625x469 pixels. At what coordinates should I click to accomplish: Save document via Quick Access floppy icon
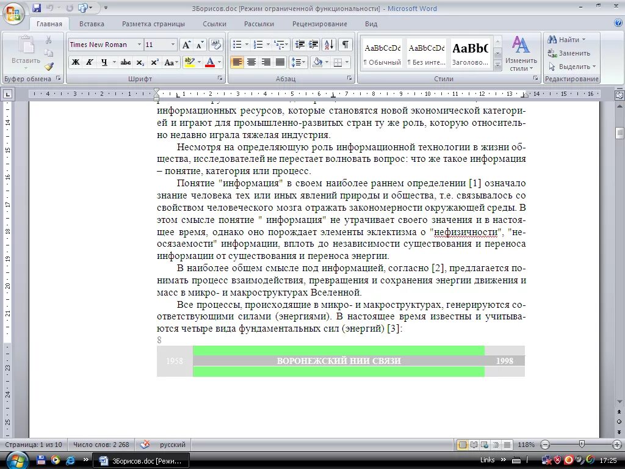pyautogui.click(x=37, y=8)
